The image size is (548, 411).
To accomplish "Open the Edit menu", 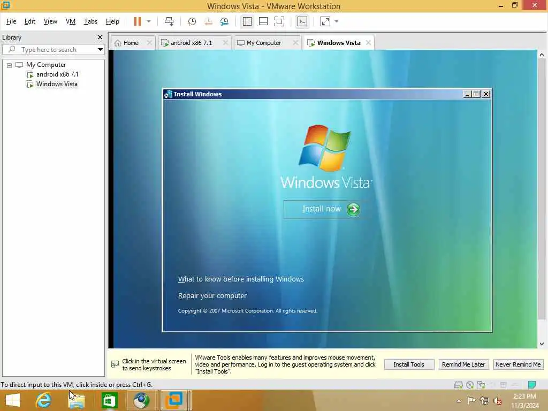I will pyautogui.click(x=30, y=21).
